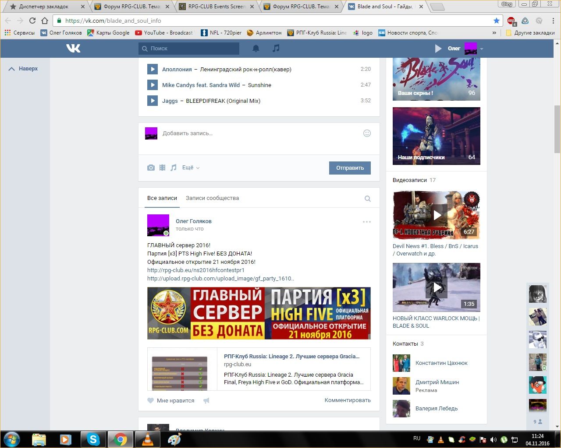Expand the Ещё attachments dropdown
Image resolution: width=561 pixels, height=448 pixels.
(191, 168)
